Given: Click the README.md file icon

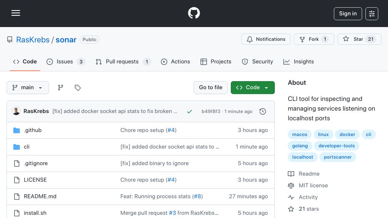Looking at the screenshot, I should [x=17, y=197].
